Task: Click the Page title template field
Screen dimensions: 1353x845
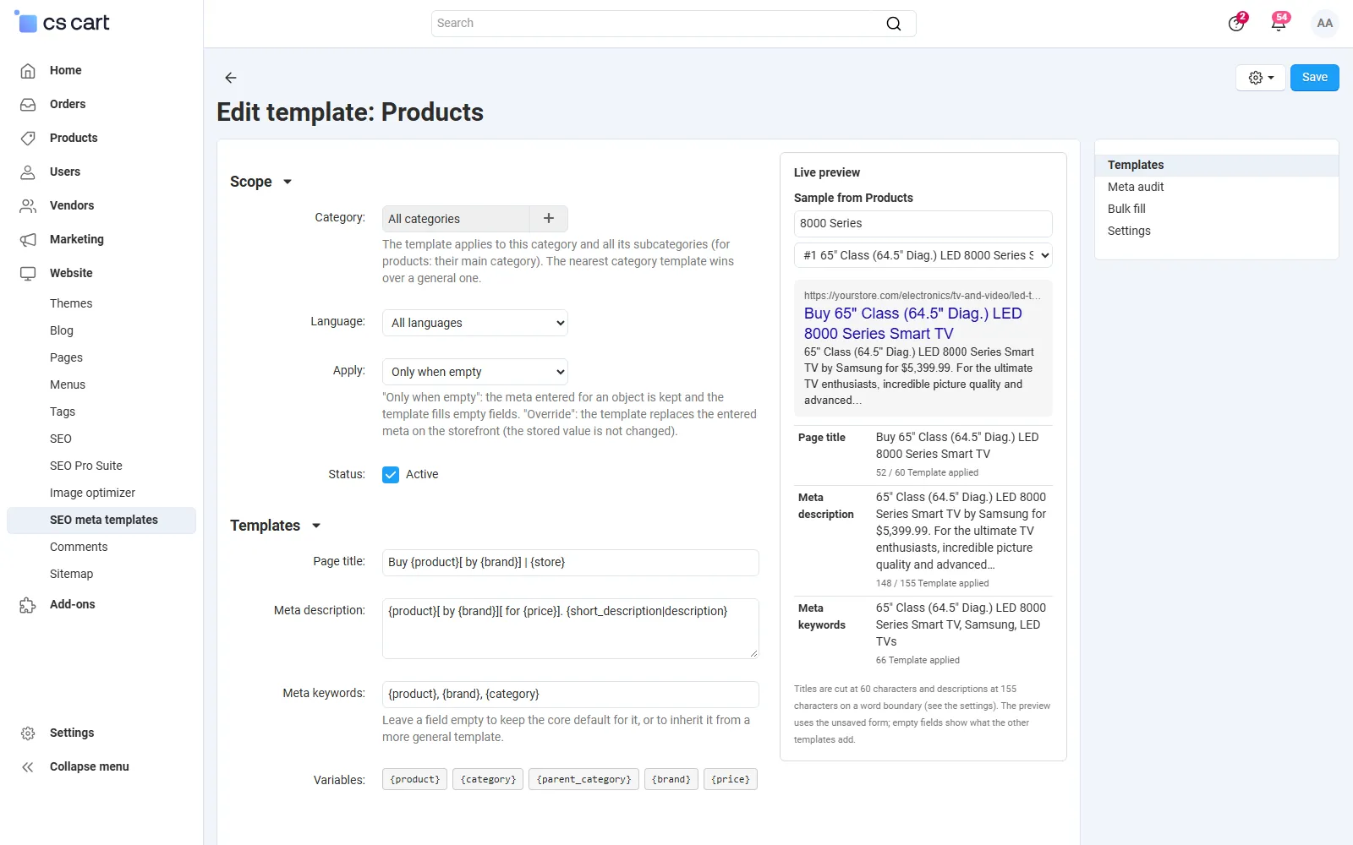Action: point(571,563)
